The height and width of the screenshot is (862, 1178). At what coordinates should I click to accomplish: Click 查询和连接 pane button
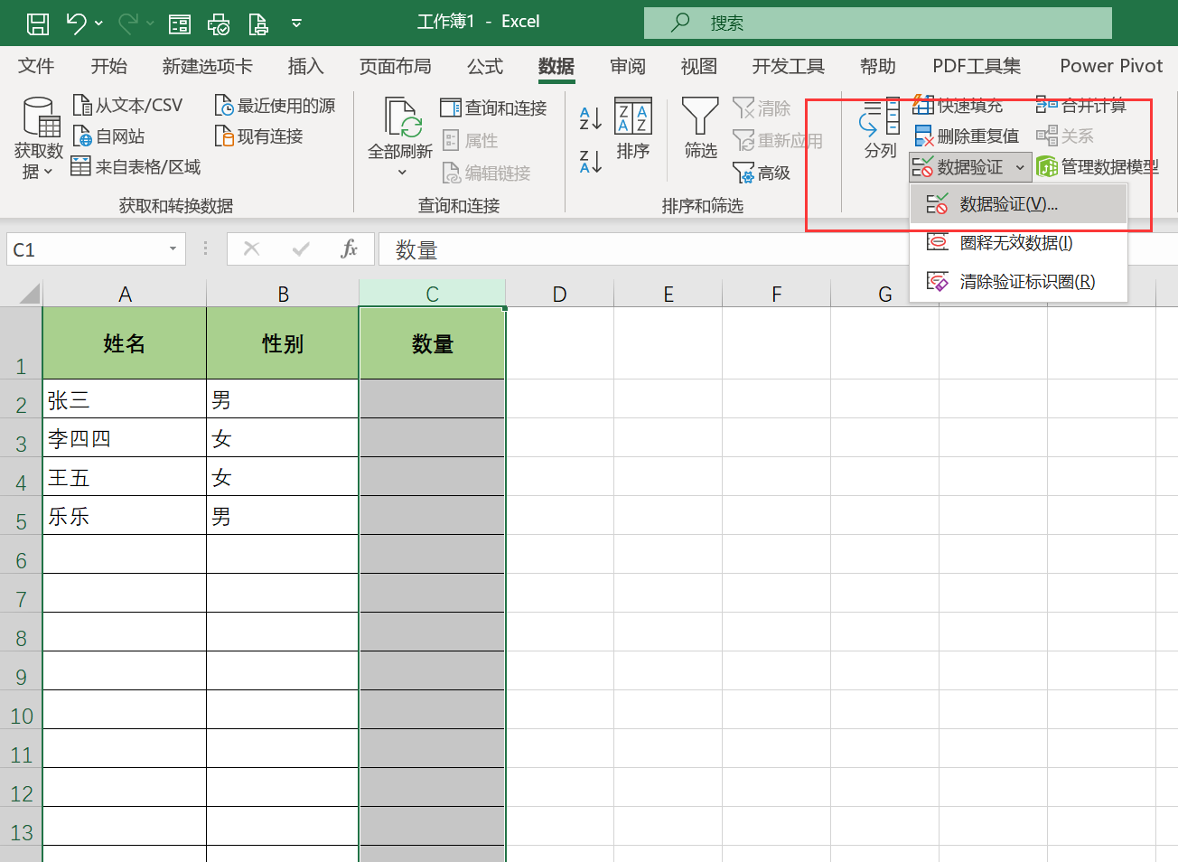[493, 108]
